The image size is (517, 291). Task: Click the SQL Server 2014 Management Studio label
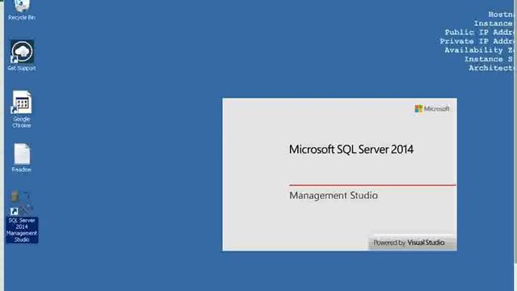point(22,230)
